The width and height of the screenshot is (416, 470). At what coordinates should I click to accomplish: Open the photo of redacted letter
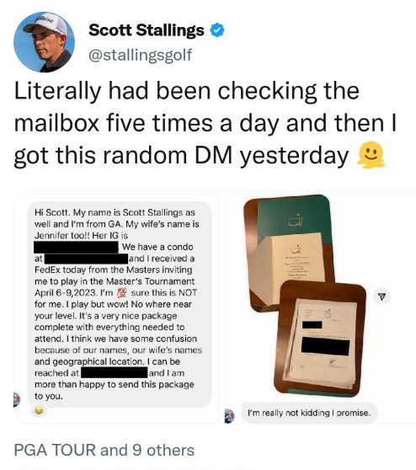coord(320,339)
